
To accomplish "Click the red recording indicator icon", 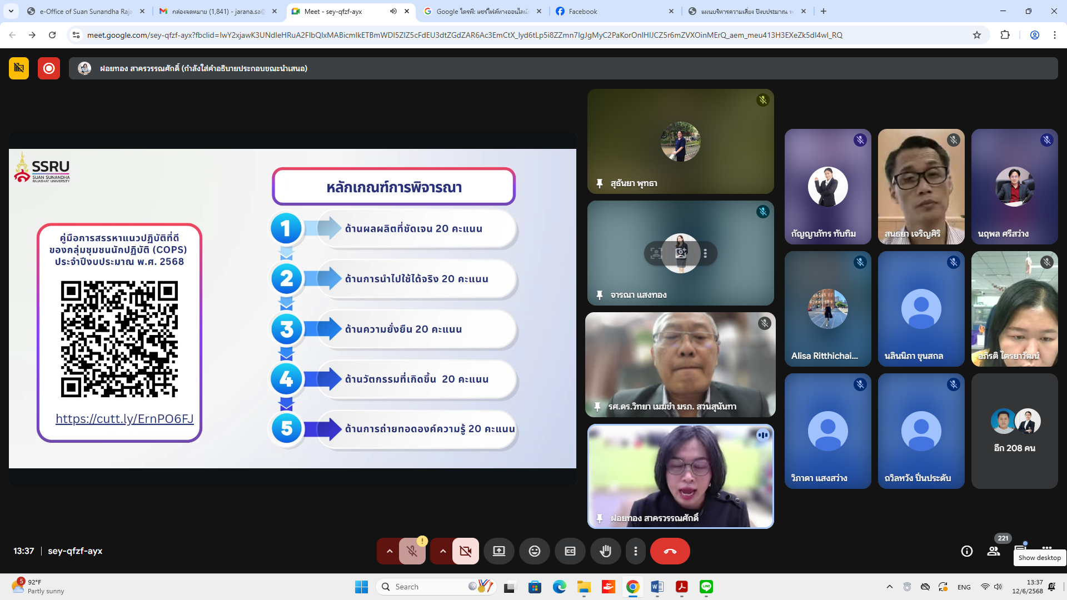I will 49,68.
